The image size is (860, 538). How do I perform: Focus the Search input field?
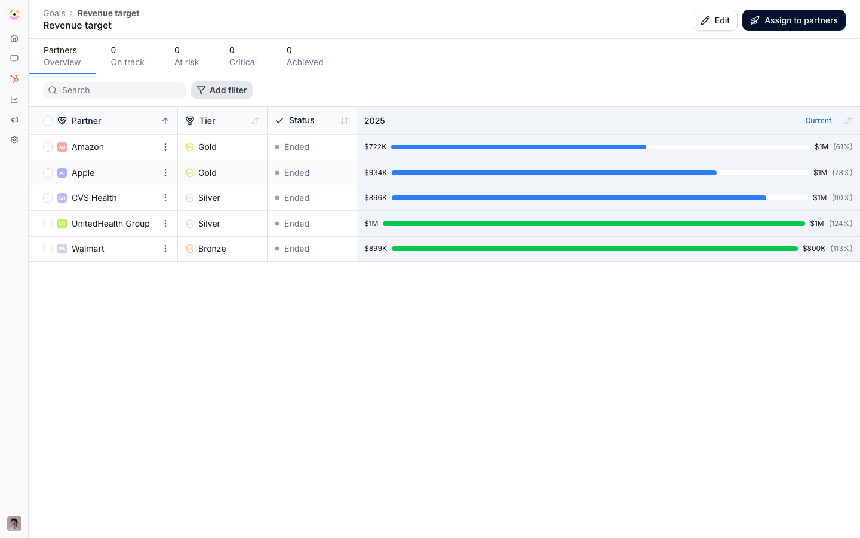click(x=115, y=90)
